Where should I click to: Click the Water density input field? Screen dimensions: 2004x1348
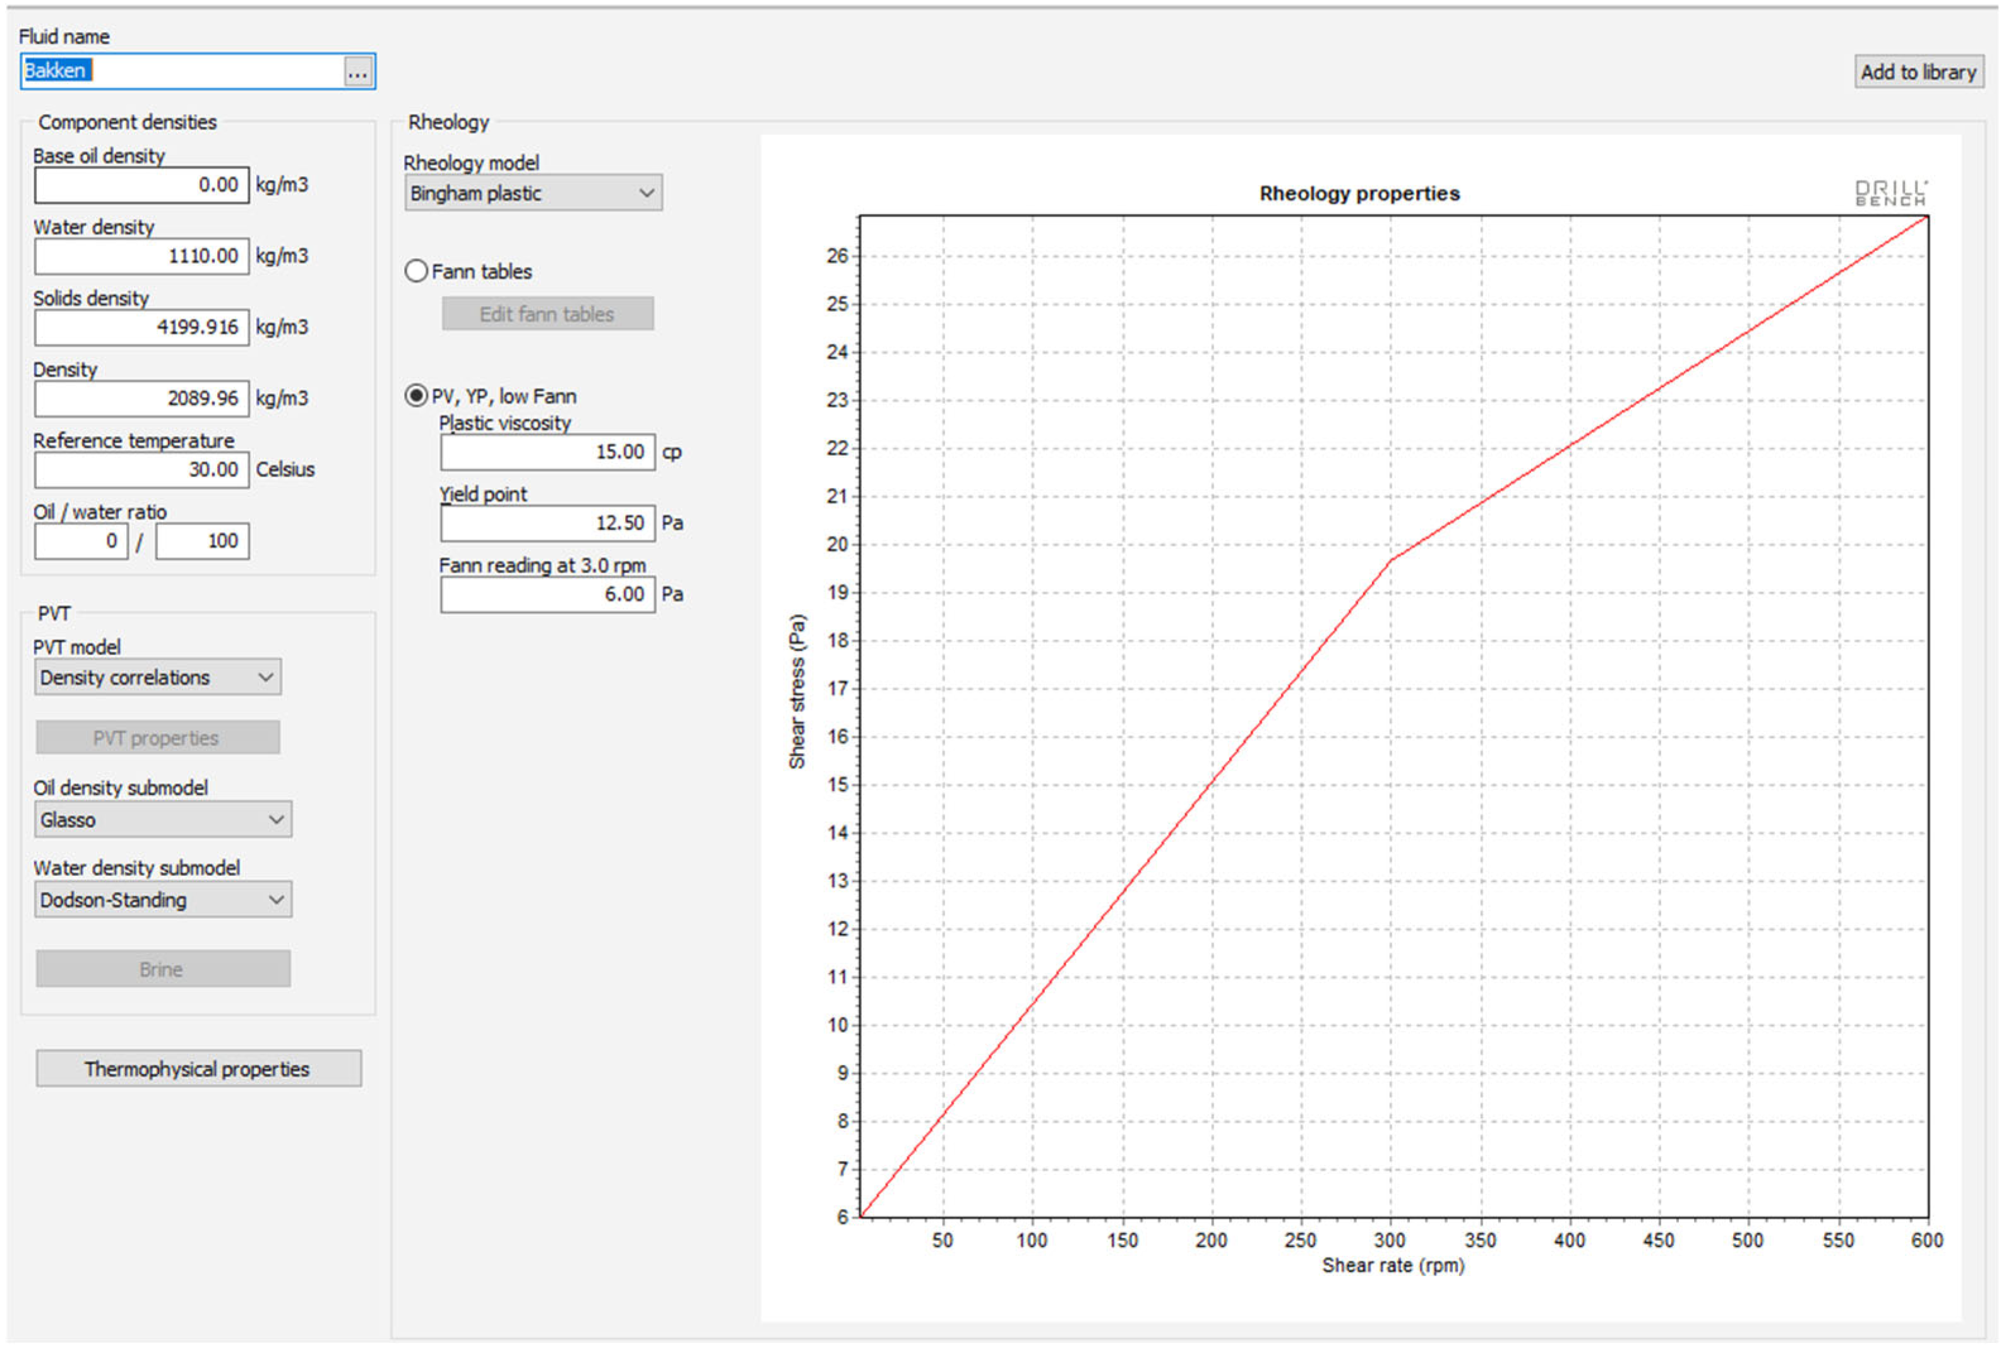click(x=142, y=256)
